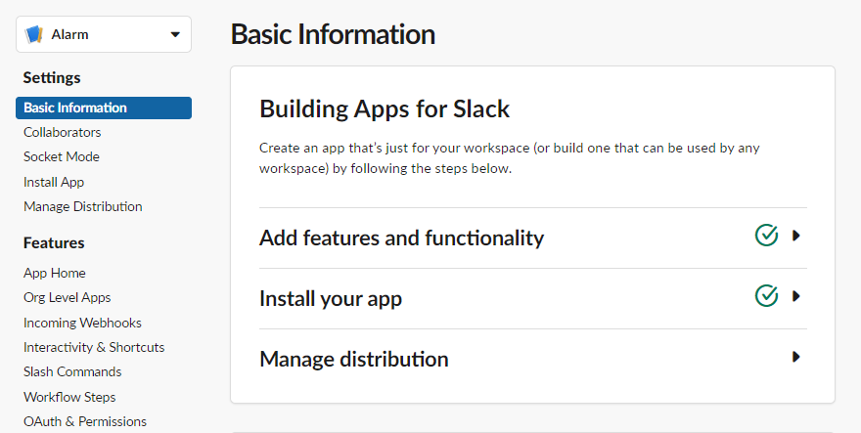Expand Manage distribution section arrow
Viewport: 861px width, 433px height.
(796, 357)
